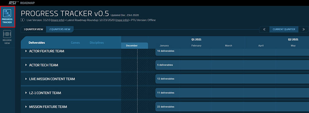Expand LZ-1 Content Team arrow
Image resolution: width=309 pixels, height=113 pixels.
click(x=26, y=93)
